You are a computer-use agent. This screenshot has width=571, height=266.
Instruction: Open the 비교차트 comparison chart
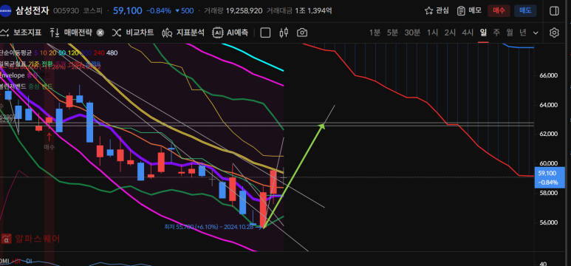133,33
